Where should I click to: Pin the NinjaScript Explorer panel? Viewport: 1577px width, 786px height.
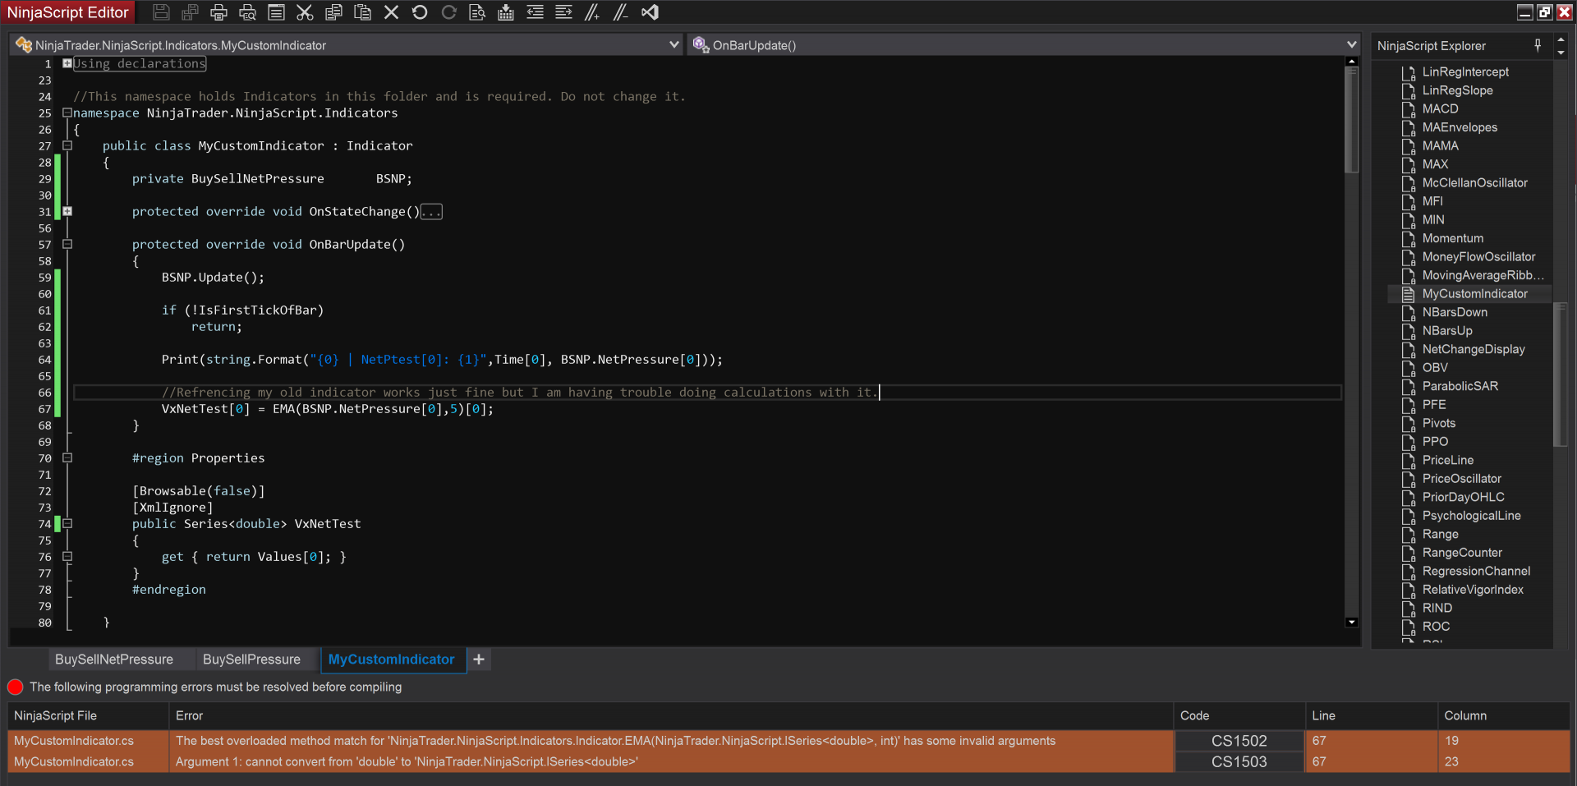(1538, 45)
